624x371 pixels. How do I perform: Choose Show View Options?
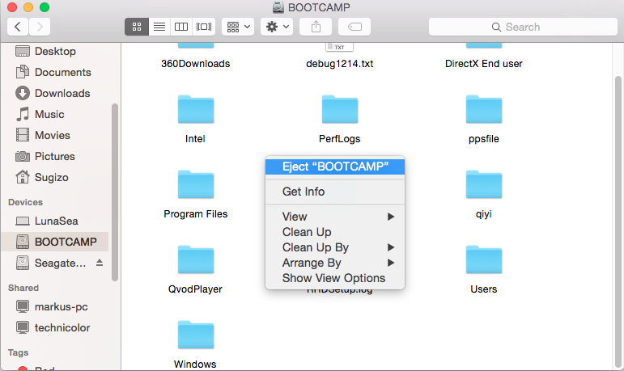335,278
